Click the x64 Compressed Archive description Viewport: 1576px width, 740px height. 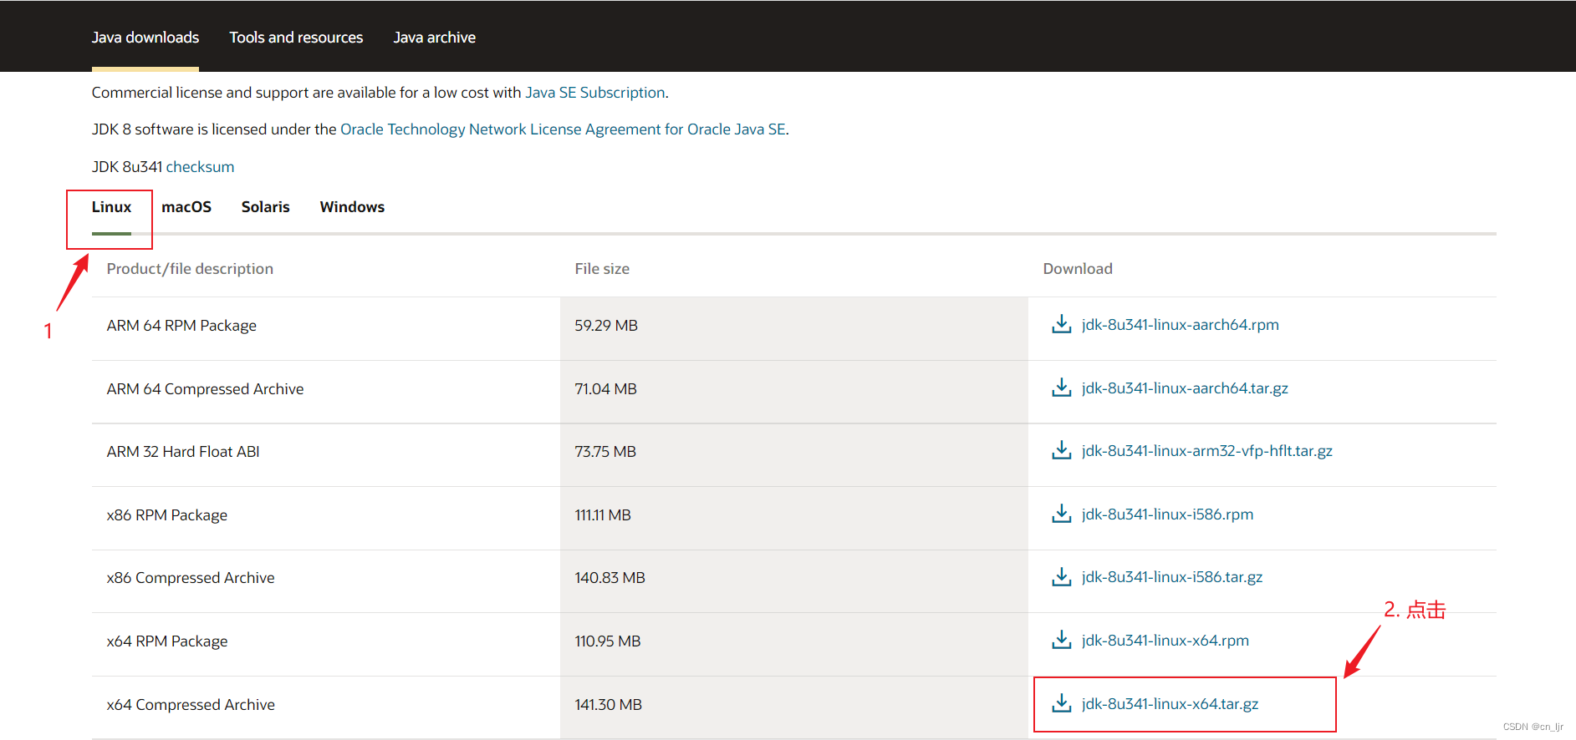click(191, 705)
